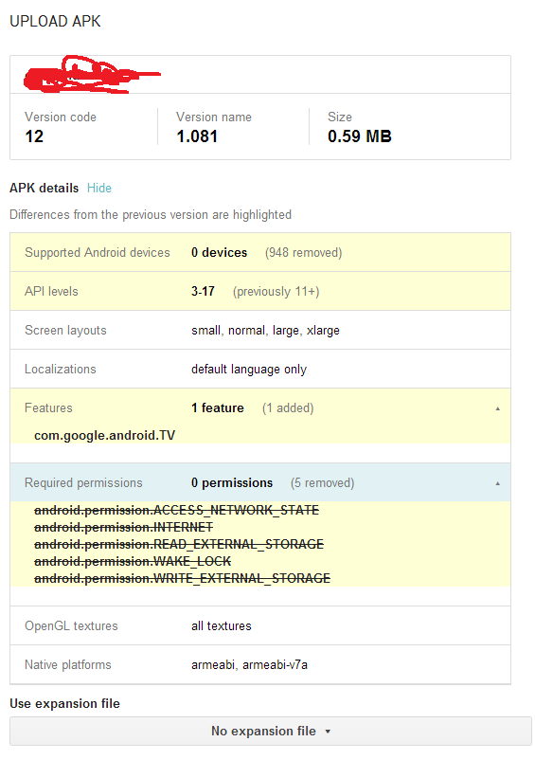Click the API levels row

coord(260,291)
